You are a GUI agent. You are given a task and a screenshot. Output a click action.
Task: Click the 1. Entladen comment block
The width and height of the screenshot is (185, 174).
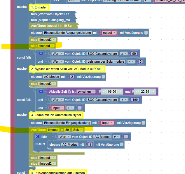pos(39,7)
